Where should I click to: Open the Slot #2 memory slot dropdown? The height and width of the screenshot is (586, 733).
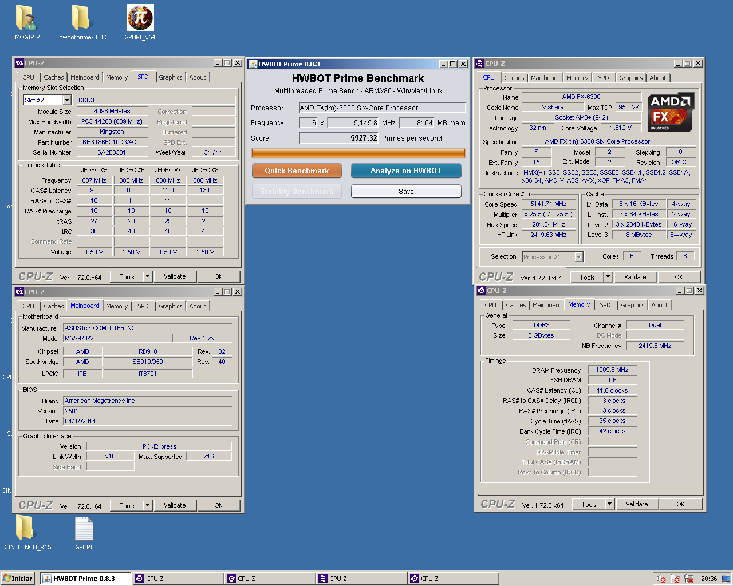point(66,100)
